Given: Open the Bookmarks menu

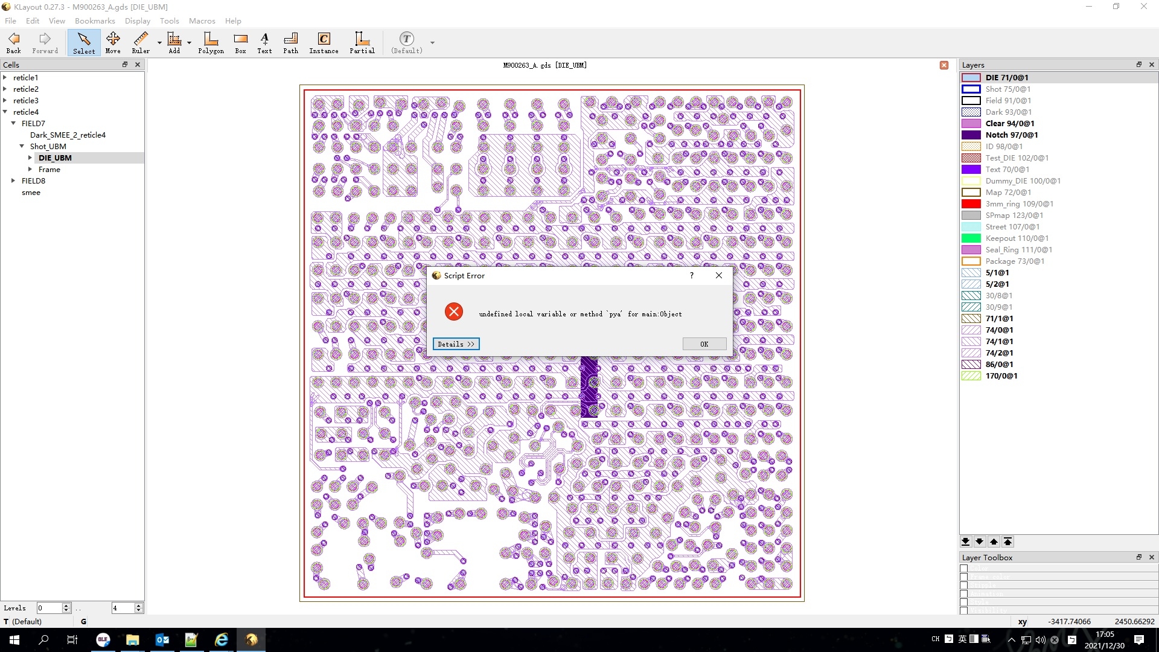Looking at the screenshot, I should tap(95, 21).
